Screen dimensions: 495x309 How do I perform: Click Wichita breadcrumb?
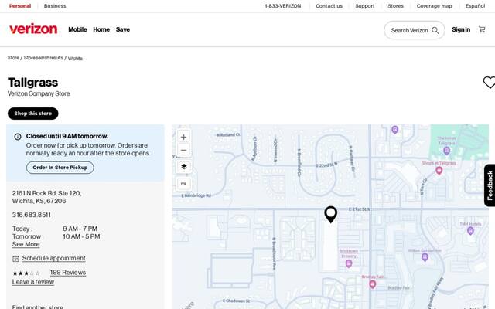(75, 59)
